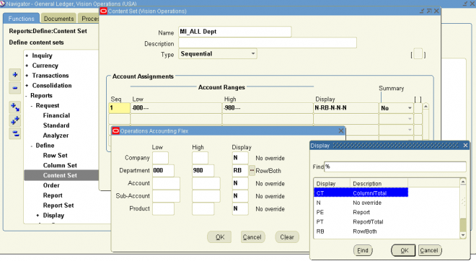
Task: Click the list of values button beside RB
Action: click(252, 171)
